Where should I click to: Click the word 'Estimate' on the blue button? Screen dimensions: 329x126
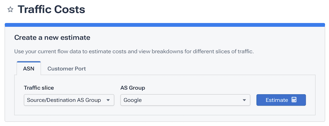277,100
